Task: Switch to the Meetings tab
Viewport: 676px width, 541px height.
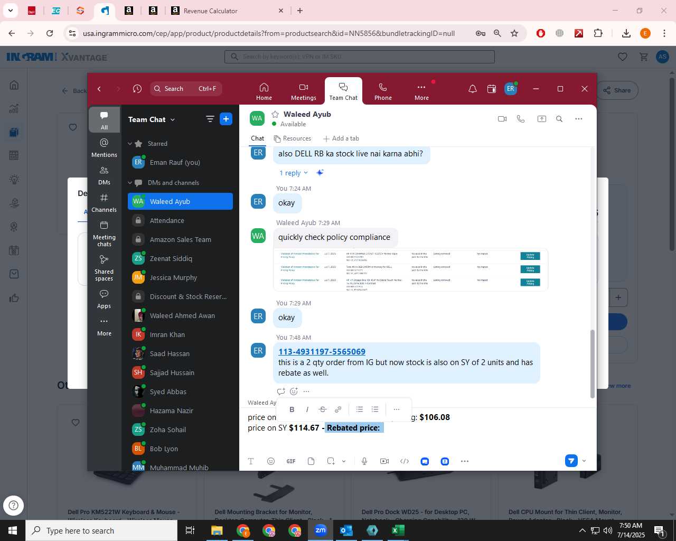Action: tap(304, 91)
